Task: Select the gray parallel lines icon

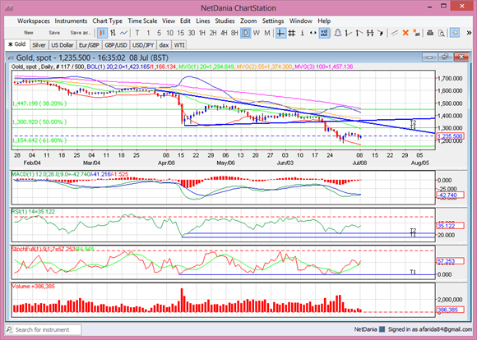Action: point(395,33)
